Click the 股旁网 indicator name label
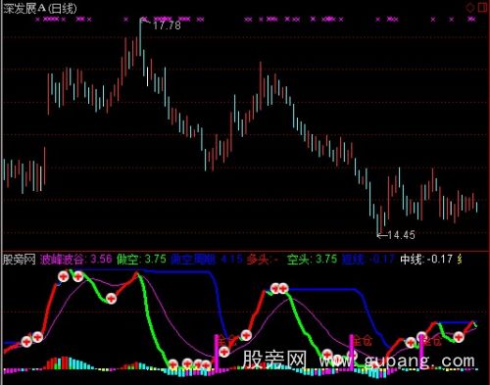The image size is (490, 385). [x=20, y=260]
